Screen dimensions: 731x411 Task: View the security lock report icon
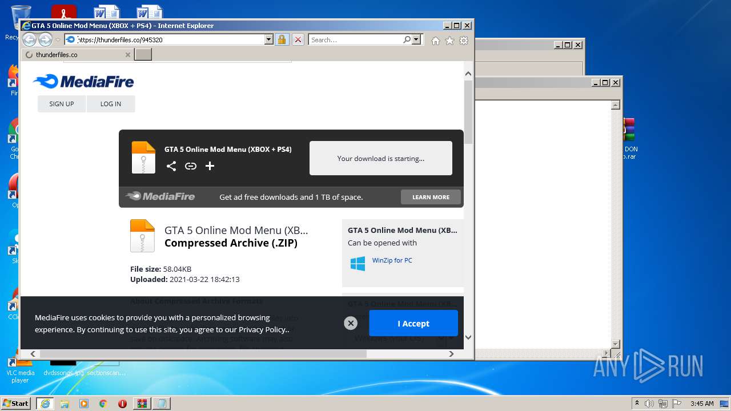[282, 39]
